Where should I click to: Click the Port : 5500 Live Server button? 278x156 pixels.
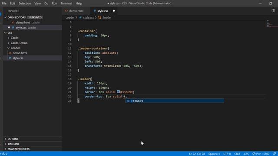point(261,154)
